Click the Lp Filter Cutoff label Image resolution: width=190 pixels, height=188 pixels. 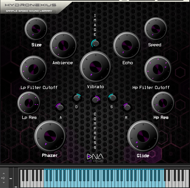coord(39,87)
